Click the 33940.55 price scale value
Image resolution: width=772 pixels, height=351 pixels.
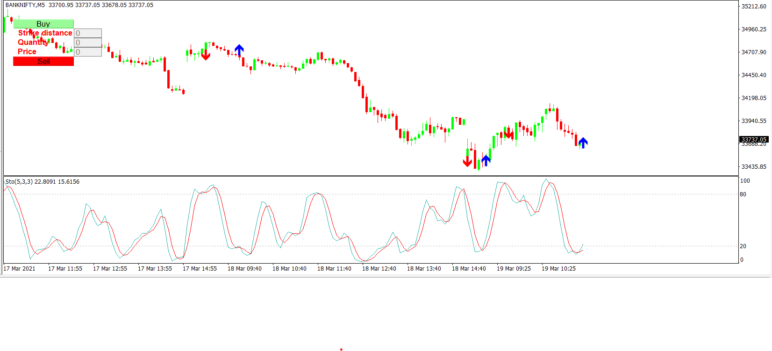click(754, 121)
